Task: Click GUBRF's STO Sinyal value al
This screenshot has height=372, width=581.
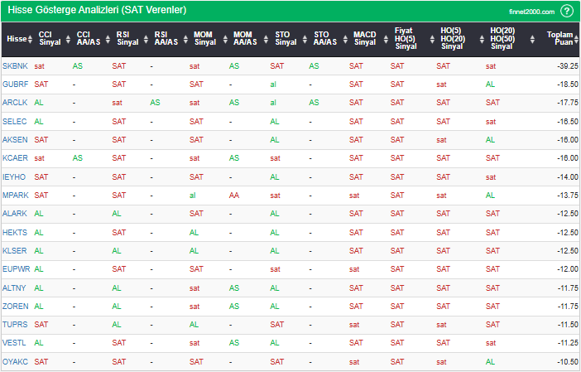Action: click(x=273, y=85)
